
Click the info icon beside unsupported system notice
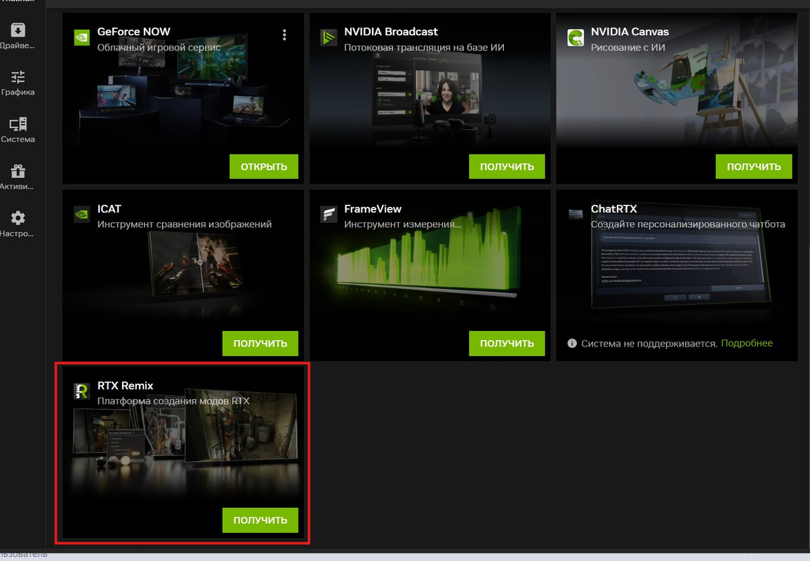(572, 343)
